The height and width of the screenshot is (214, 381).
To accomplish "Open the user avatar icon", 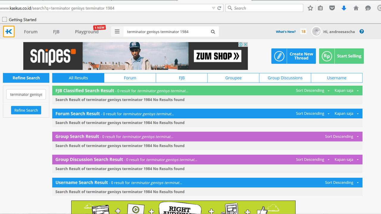I will click(316, 32).
